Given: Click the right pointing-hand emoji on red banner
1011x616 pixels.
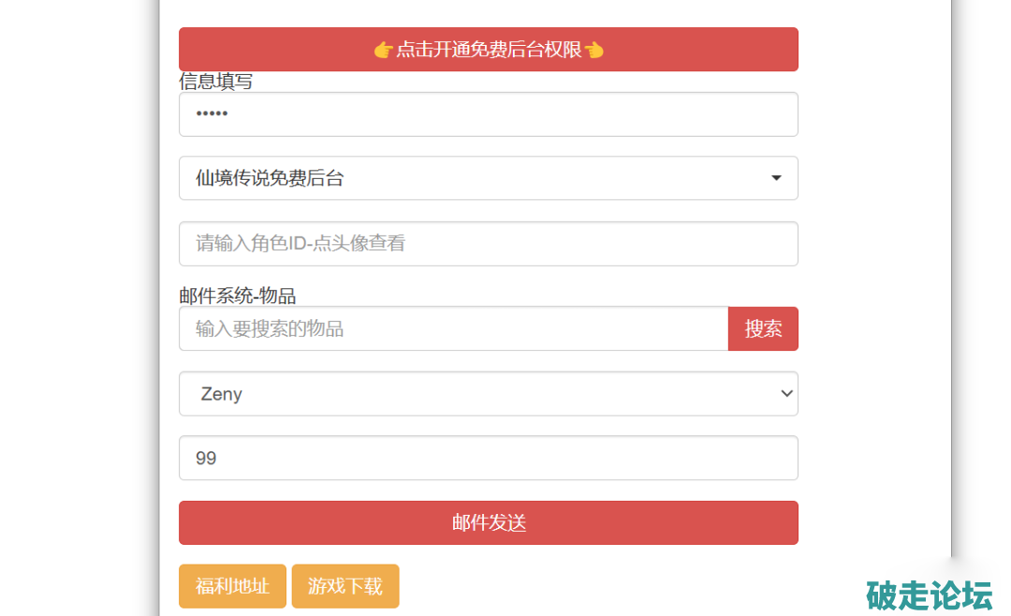Looking at the screenshot, I should [x=594, y=50].
